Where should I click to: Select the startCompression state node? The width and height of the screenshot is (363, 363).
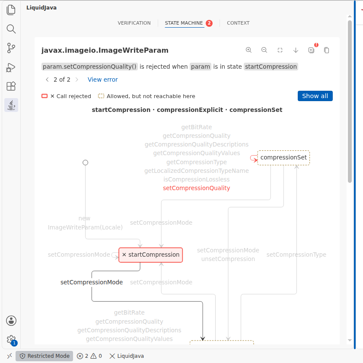151,255
